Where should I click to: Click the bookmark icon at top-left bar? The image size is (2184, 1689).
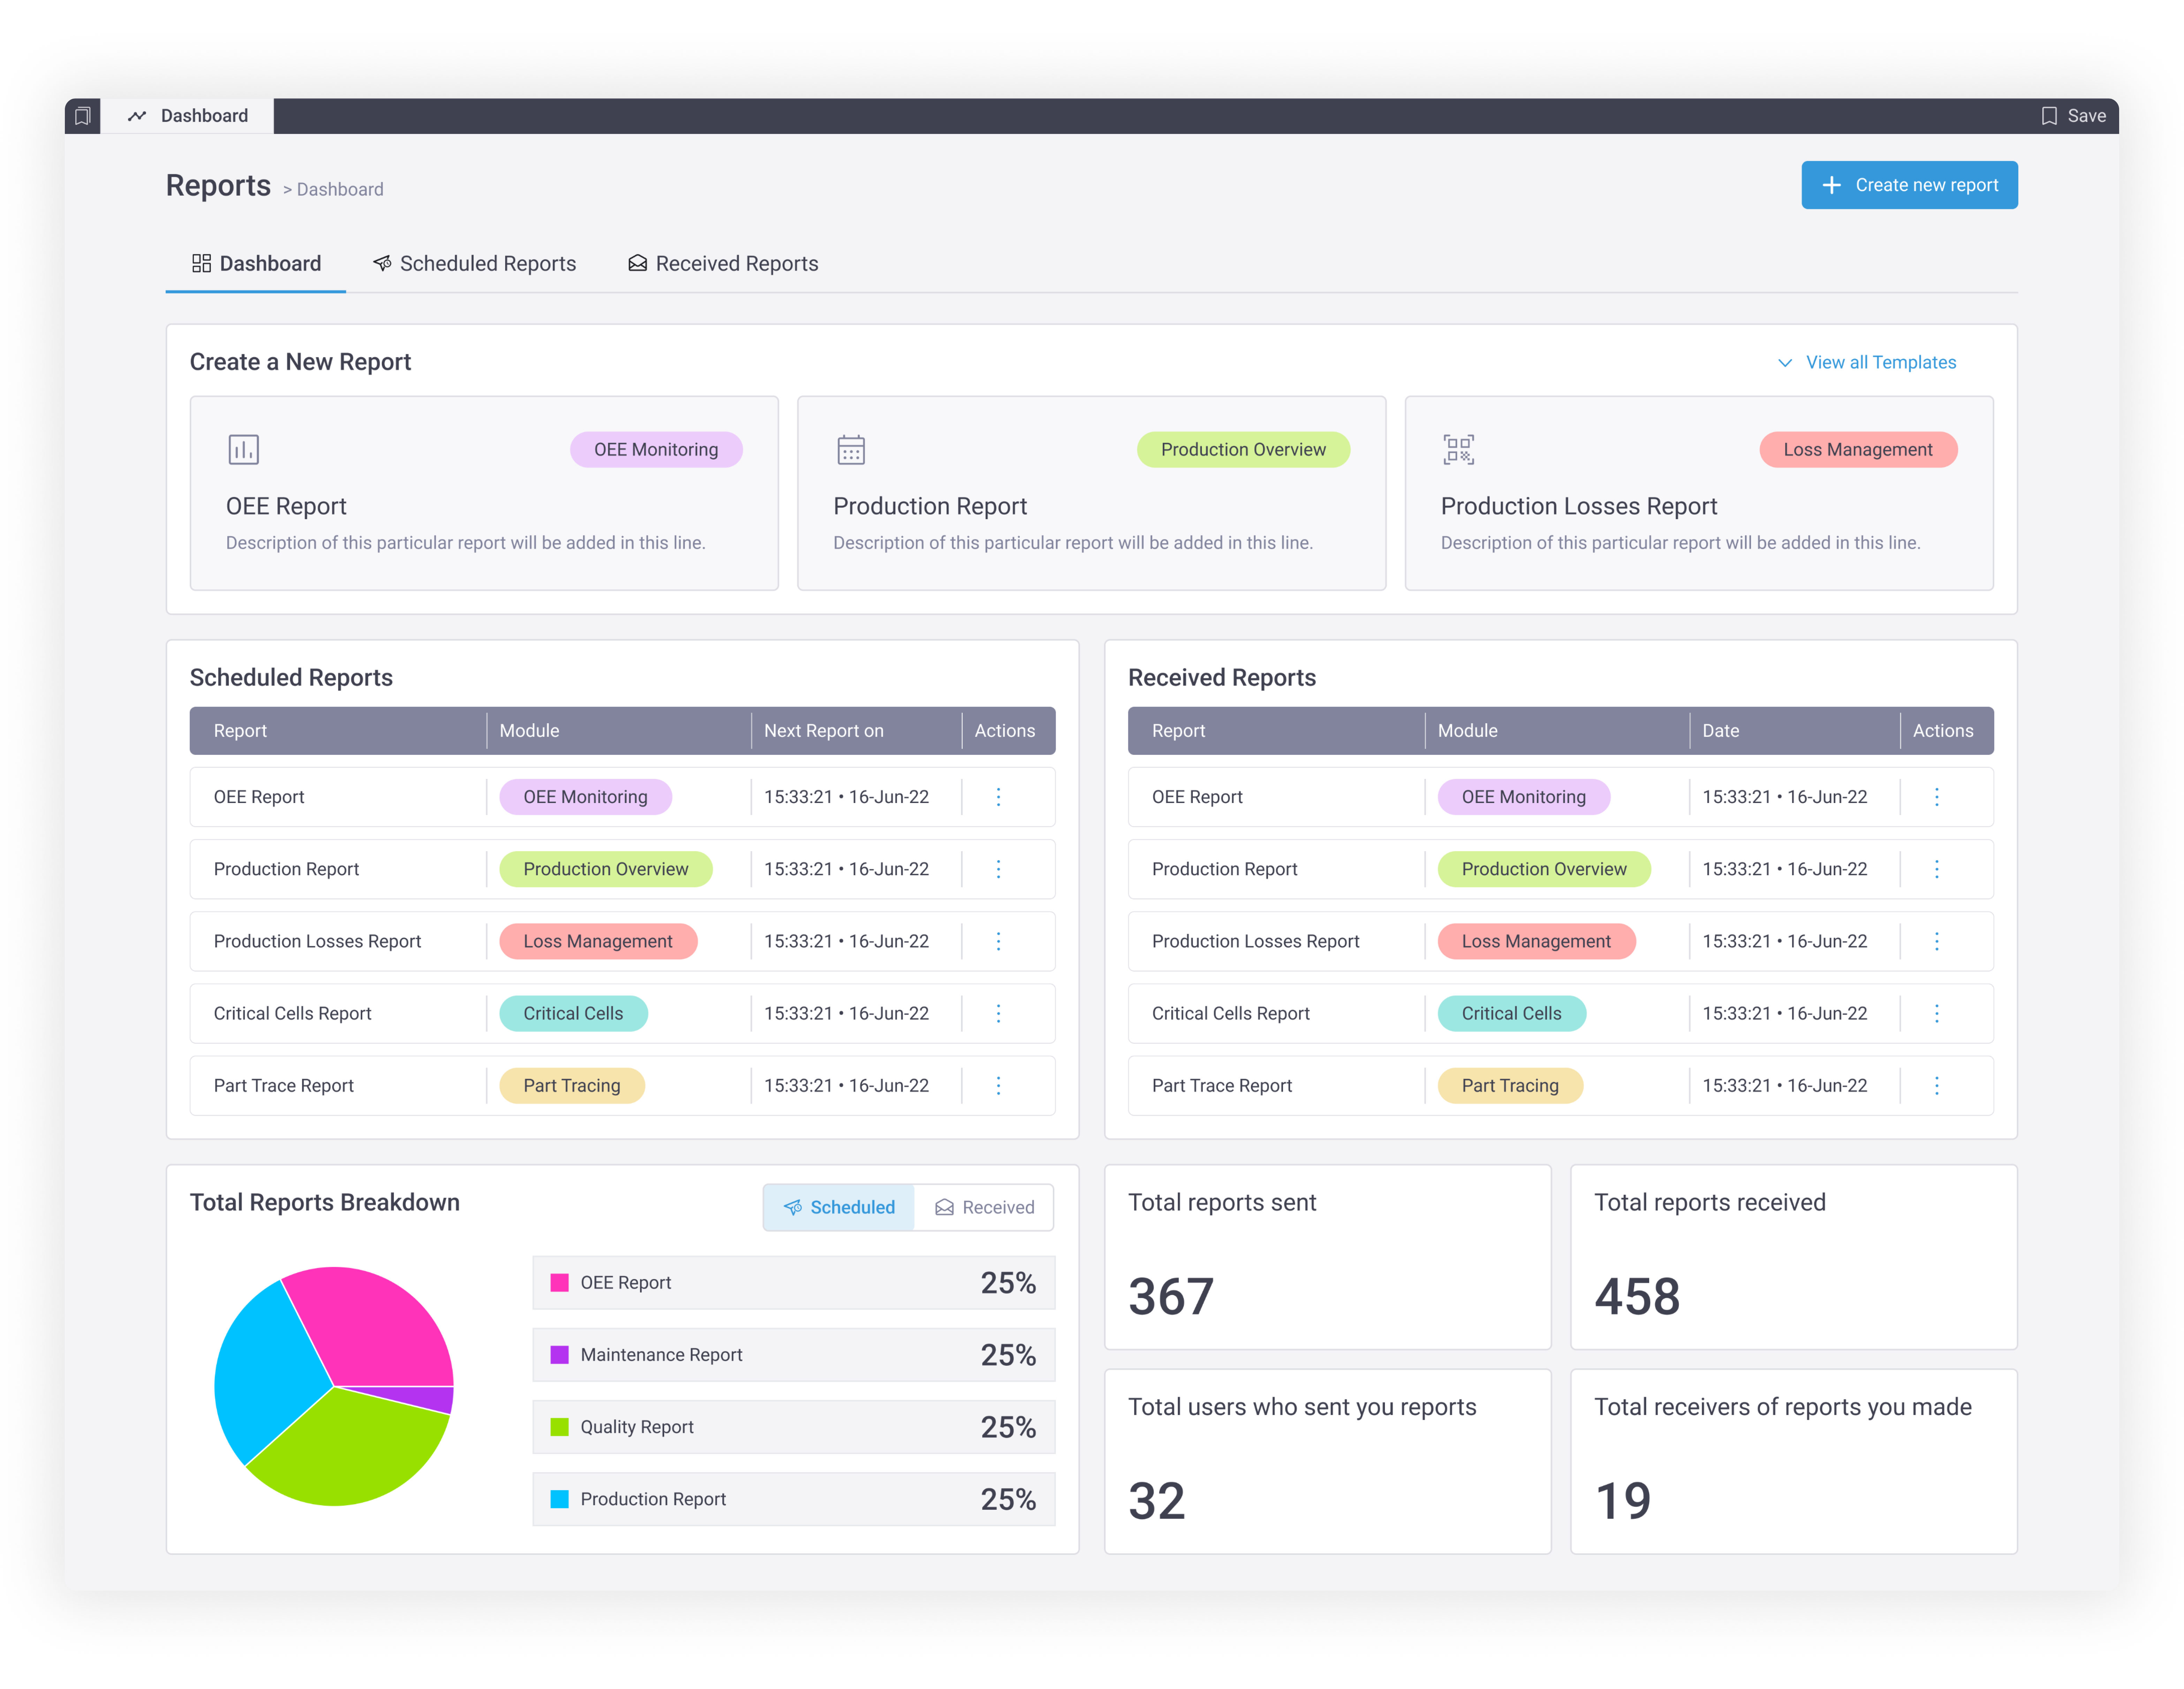click(83, 116)
